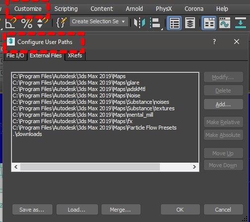250x222 pixels.
Task: Select the Maps\Noise path
Action: point(76,95)
